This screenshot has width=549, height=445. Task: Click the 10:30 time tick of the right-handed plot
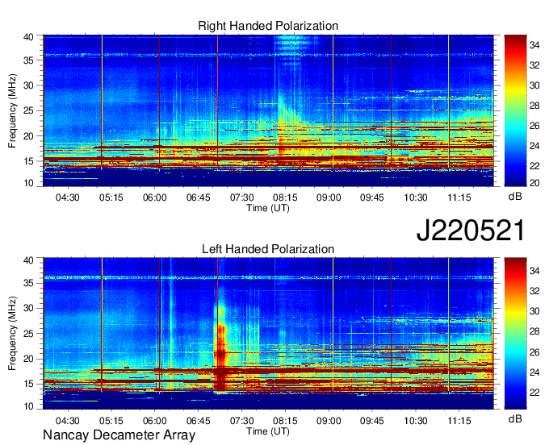click(416, 198)
